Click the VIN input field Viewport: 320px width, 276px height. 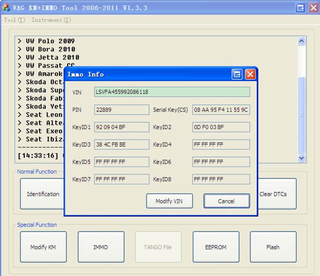coord(172,92)
